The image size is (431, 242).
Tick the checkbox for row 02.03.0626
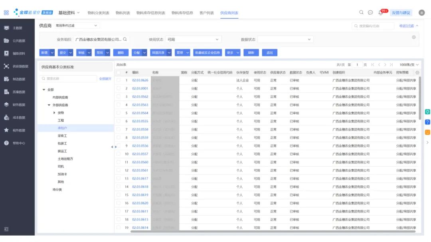(119, 80)
